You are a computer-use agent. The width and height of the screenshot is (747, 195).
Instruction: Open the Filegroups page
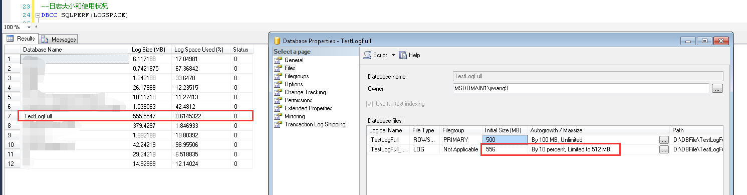click(x=297, y=76)
